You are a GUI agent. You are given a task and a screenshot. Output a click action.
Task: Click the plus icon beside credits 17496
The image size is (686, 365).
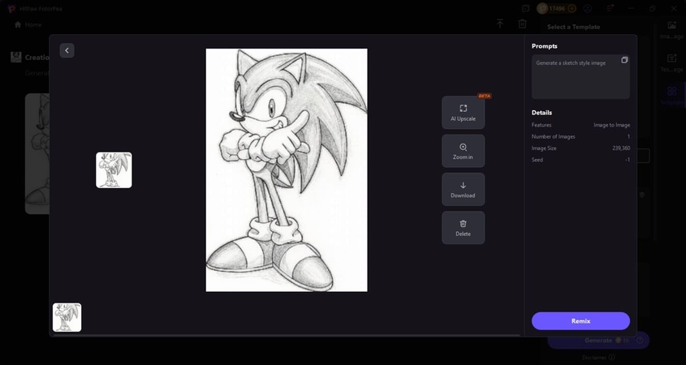click(x=572, y=8)
